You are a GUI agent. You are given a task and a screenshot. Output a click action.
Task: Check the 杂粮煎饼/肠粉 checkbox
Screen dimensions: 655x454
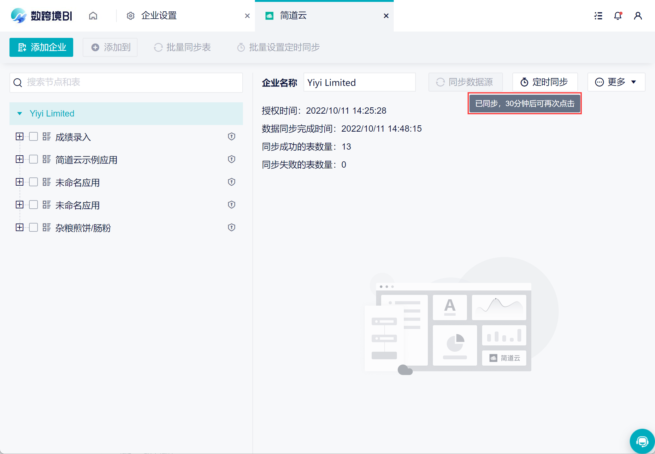(x=33, y=227)
